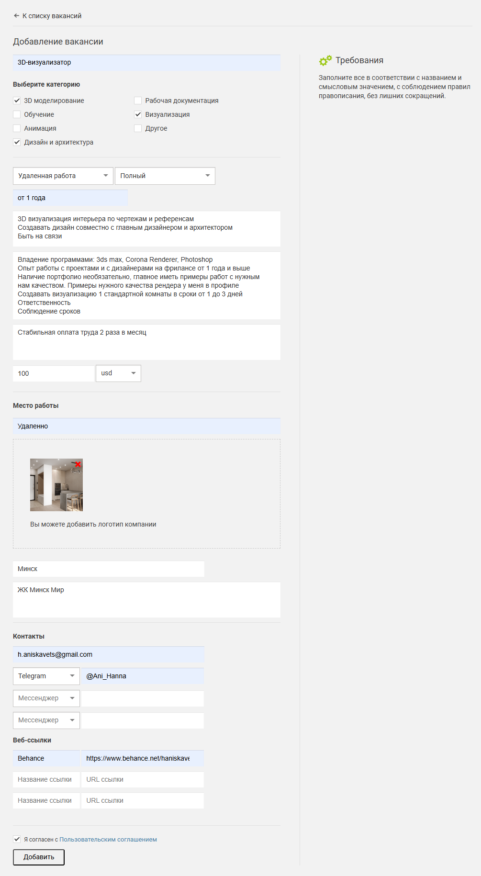Click the Добавление вакансии heading
This screenshot has height=876, width=481.
(x=58, y=42)
